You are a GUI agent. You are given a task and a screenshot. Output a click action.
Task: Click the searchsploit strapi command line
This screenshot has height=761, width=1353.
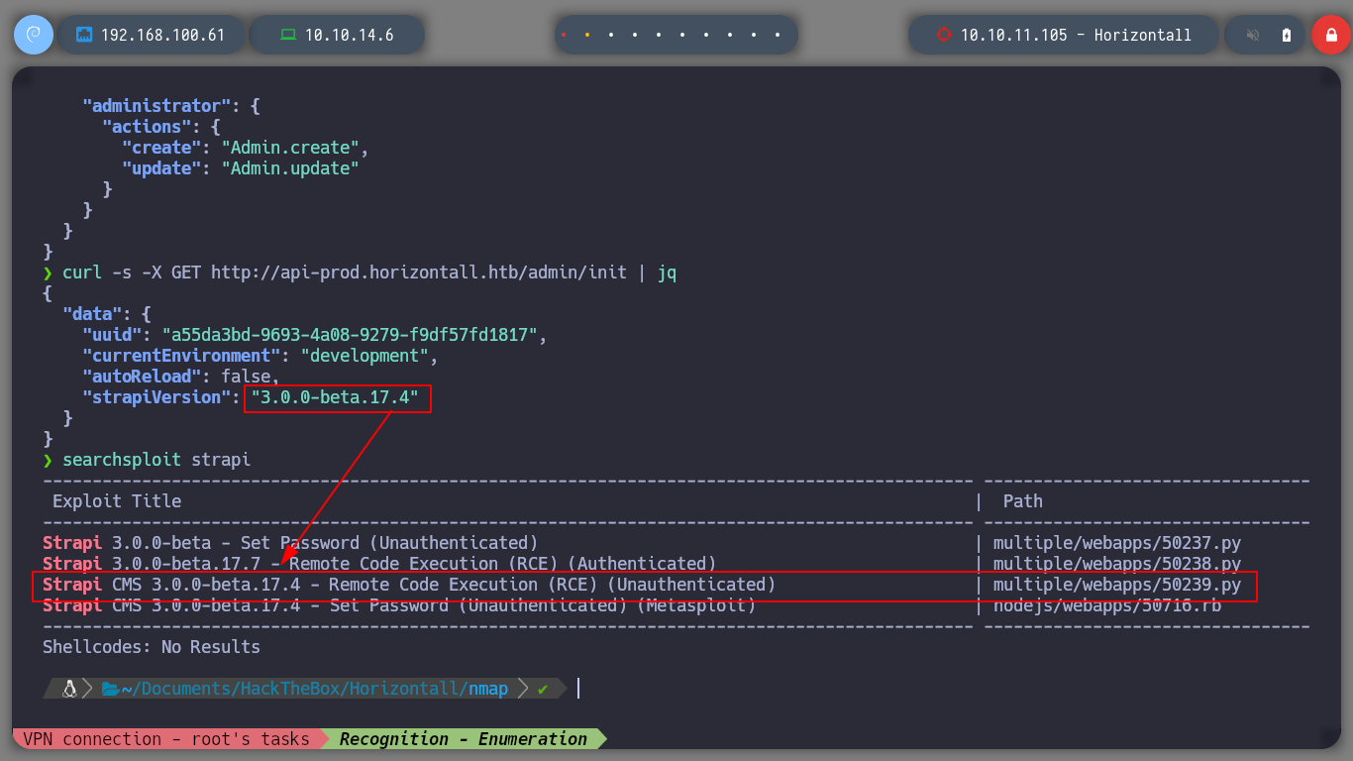(x=156, y=460)
